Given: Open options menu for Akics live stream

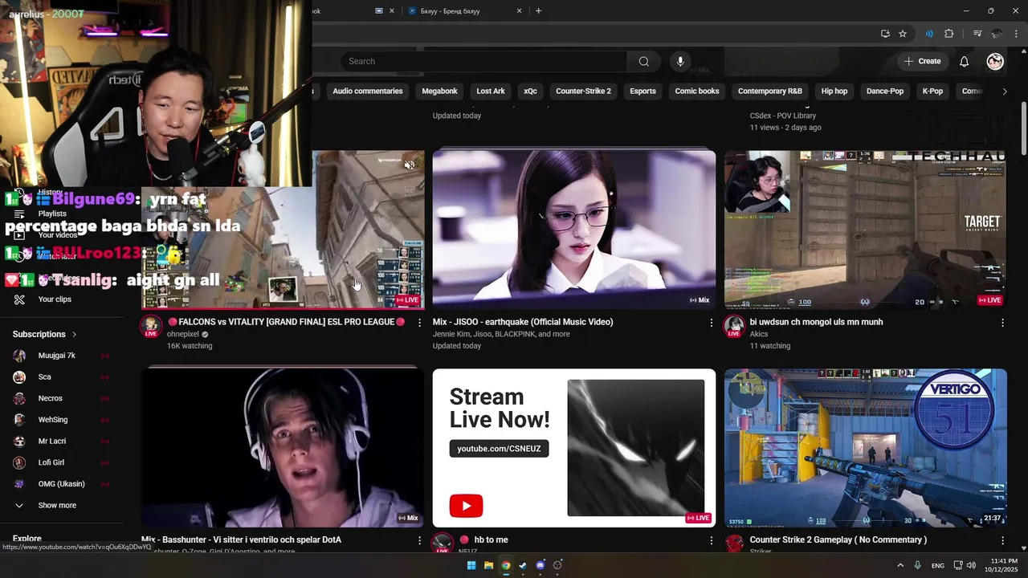Looking at the screenshot, I should coord(1002,323).
